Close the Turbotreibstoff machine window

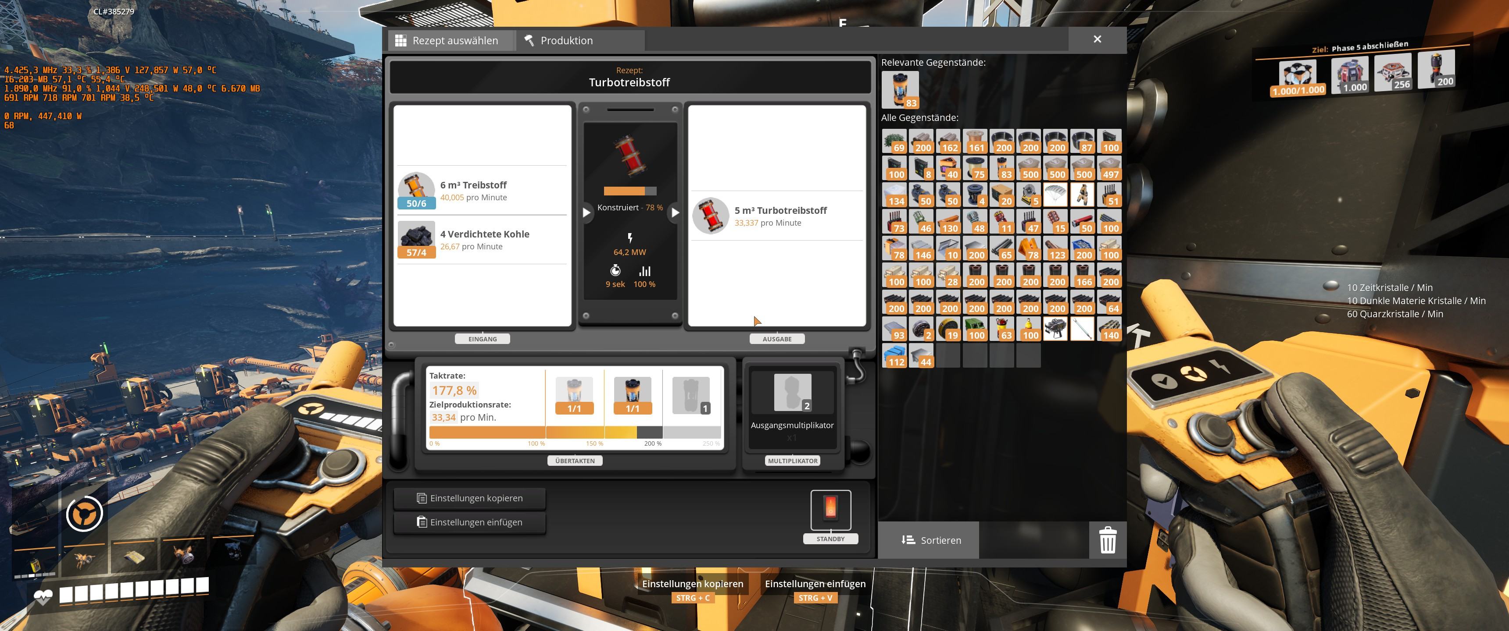point(1097,39)
